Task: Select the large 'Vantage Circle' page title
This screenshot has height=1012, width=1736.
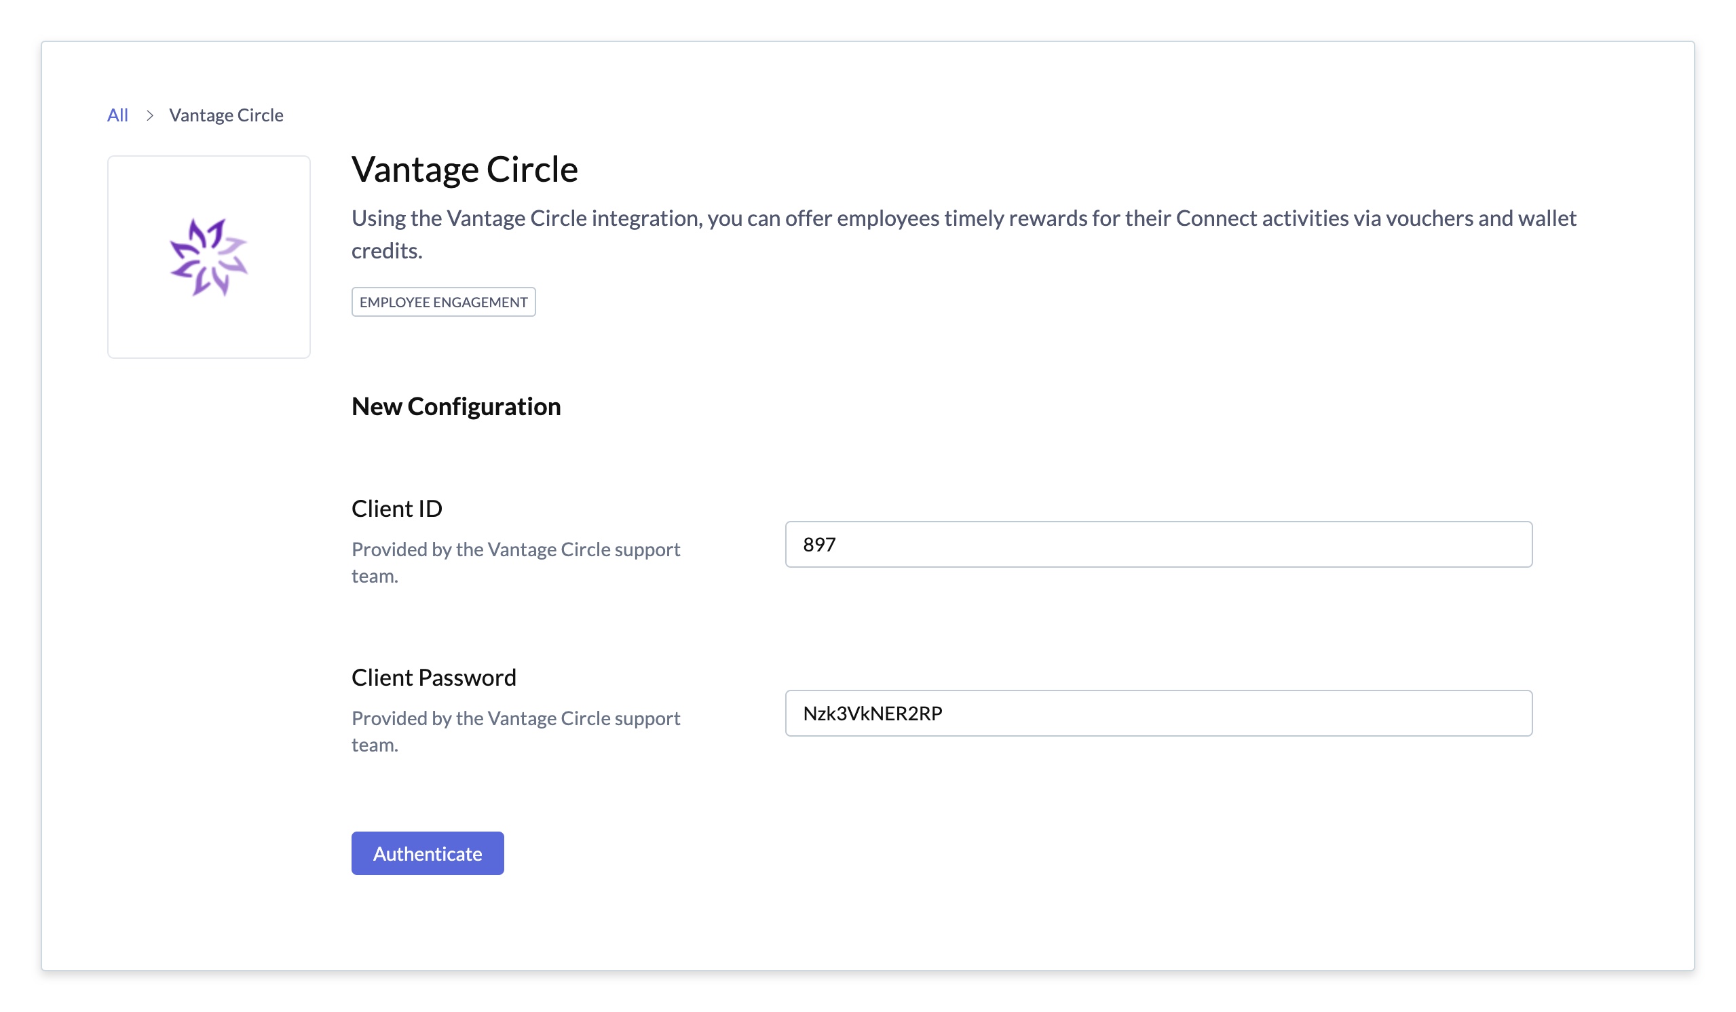Action: click(x=464, y=170)
